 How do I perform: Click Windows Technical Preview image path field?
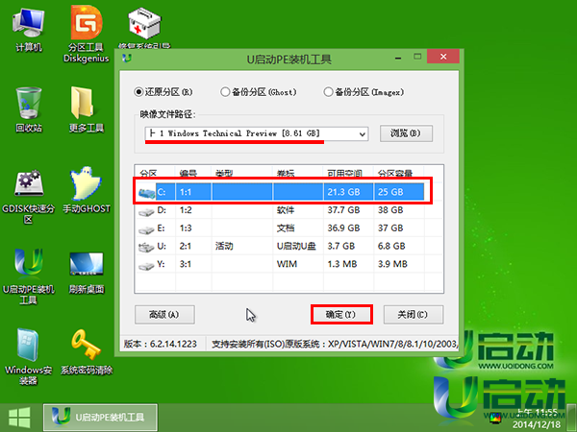click(257, 133)
